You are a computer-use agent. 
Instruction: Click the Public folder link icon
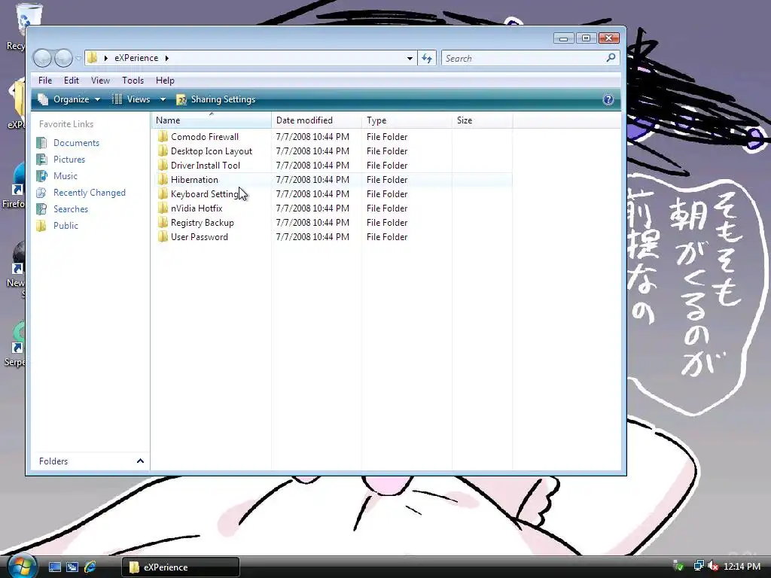[42, 226]
